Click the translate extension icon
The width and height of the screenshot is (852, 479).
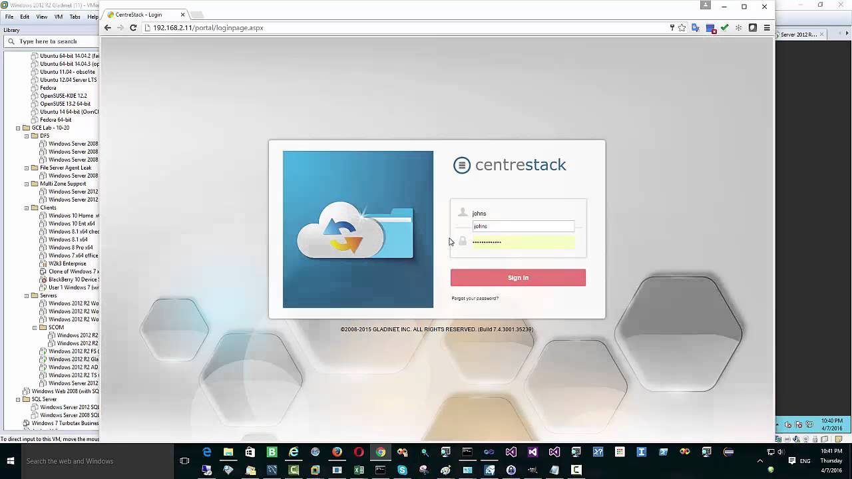click(x=696, y=28)
